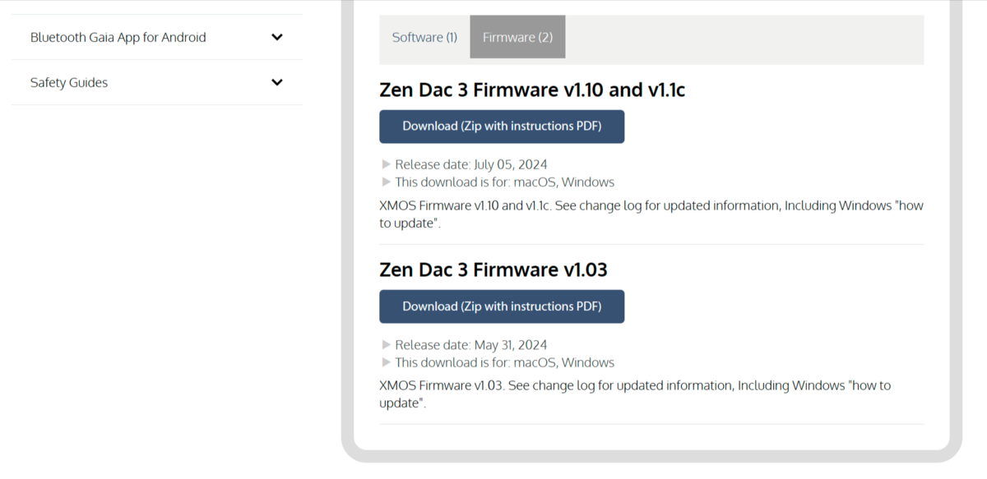Image resolution: width=987 pixels, height=479 pixels.
Task: Click macOS, Windows text under v1.03 firmware
Action: (x=564, y=362)
